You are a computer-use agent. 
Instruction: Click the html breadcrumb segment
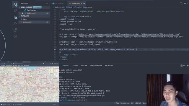(69, 7)
